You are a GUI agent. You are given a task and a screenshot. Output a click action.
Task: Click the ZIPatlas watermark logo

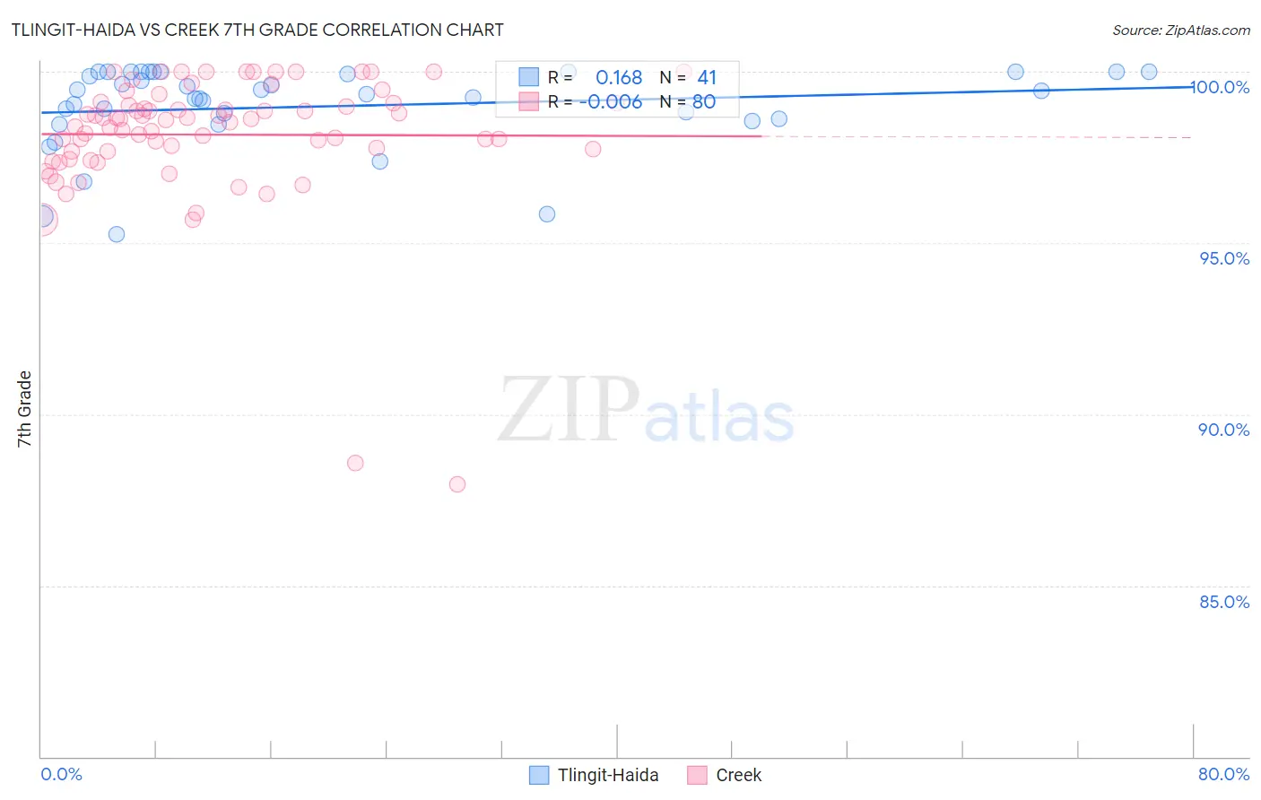point(646,410)
